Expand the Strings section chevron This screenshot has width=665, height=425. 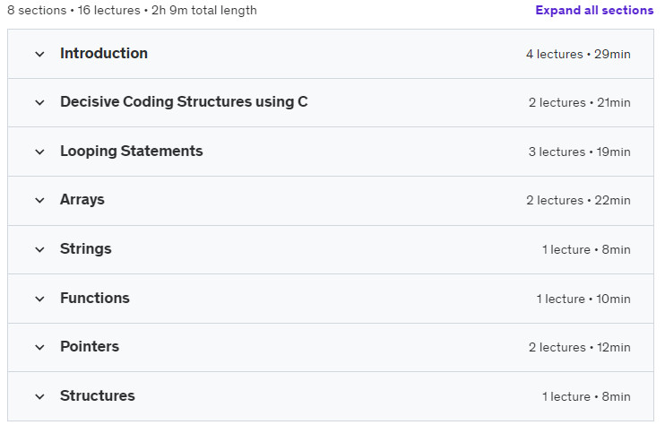(39, 249)
